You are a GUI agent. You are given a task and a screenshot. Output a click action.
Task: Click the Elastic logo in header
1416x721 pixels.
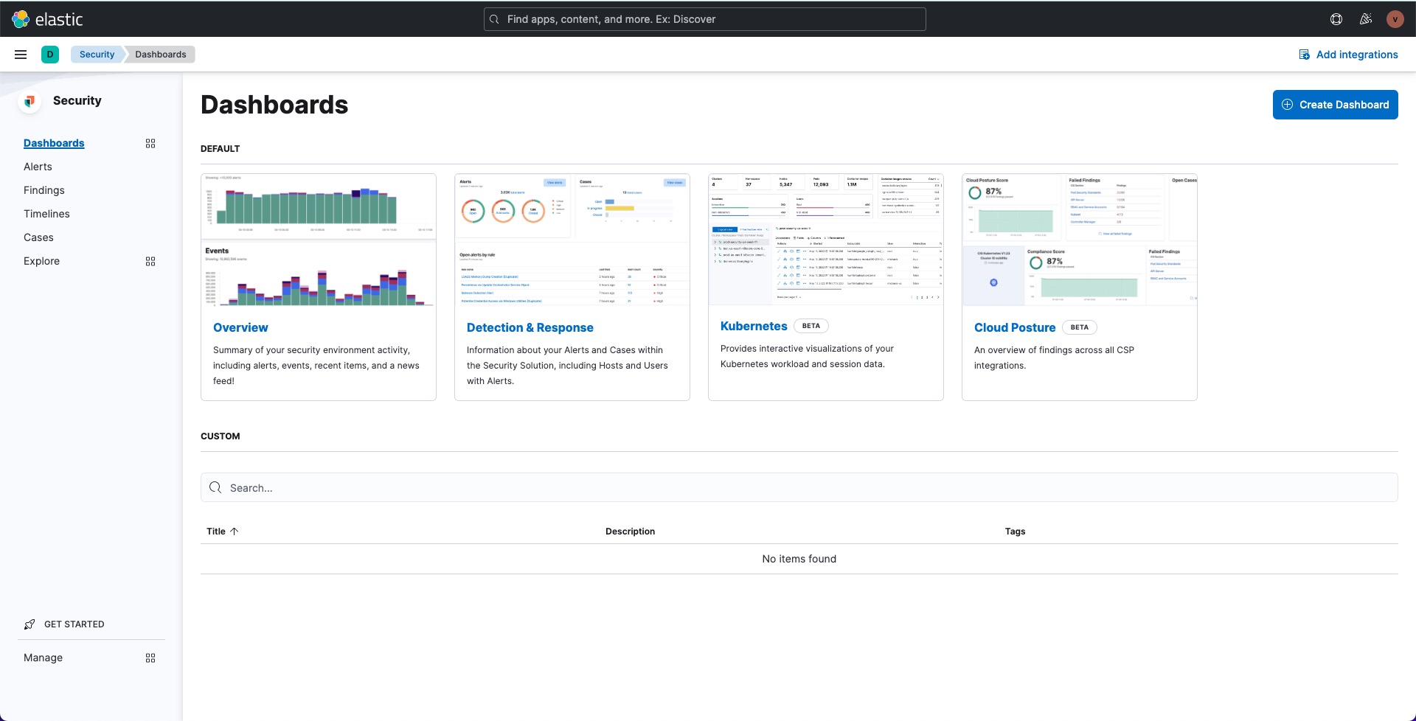coord(48,19)
